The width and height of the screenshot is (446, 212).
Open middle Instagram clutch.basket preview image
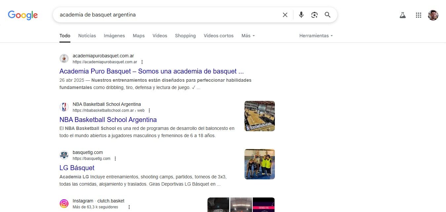click(241, 205)
